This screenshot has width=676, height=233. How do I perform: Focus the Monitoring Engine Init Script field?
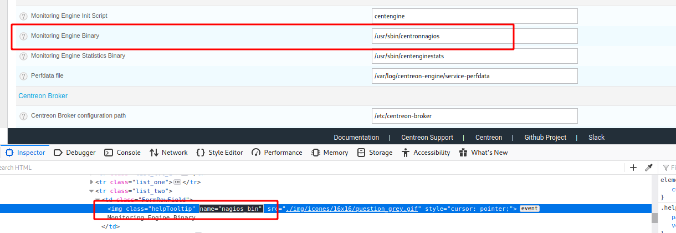(x=475, y=16)
